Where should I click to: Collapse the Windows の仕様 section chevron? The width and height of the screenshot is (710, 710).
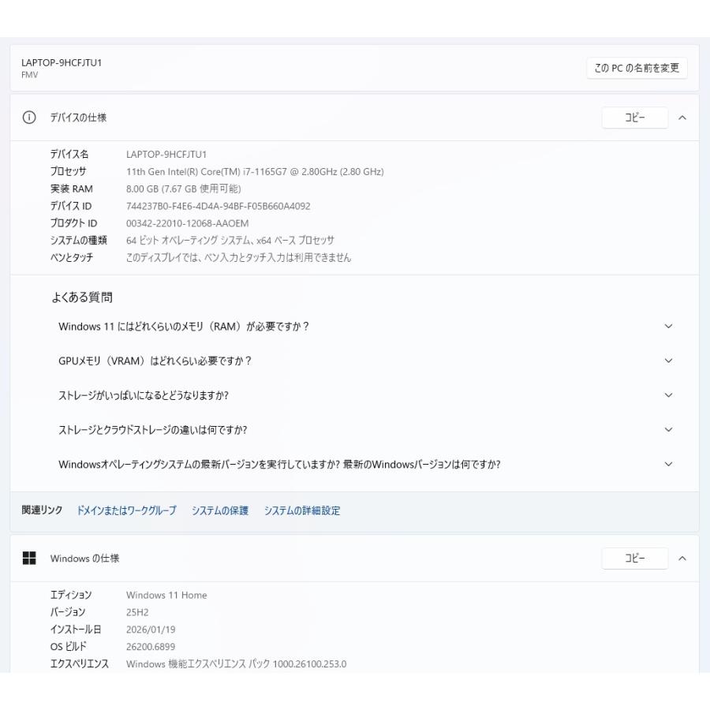pyautogui.click(x=682, y=559)
